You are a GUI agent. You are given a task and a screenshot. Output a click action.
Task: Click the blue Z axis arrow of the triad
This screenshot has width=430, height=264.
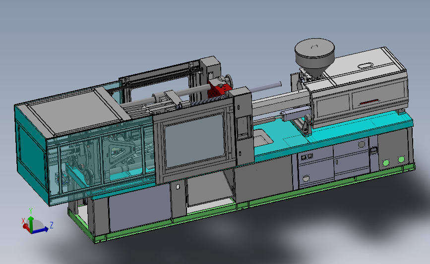pyautogui.click(x=41, y=230)
